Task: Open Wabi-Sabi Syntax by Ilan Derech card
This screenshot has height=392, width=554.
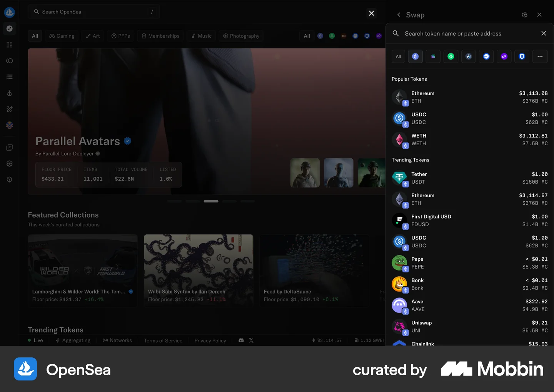Action: (199, 271)
